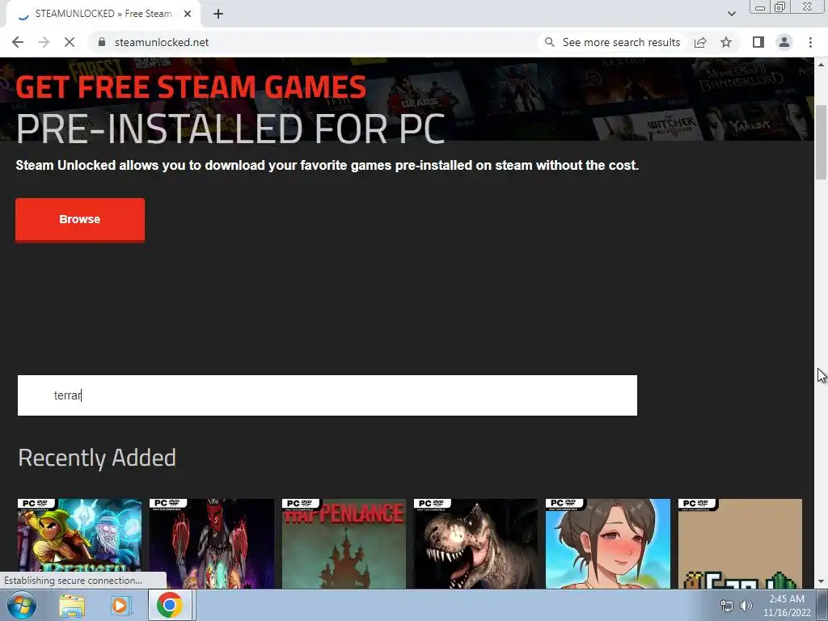
Task: Open a new tab with the plus button
Action: 218,15
